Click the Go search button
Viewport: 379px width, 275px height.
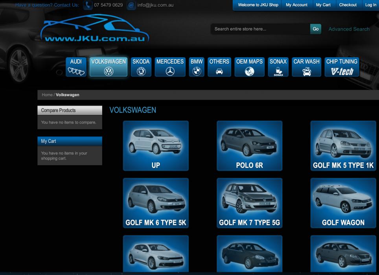pos(316,29)
